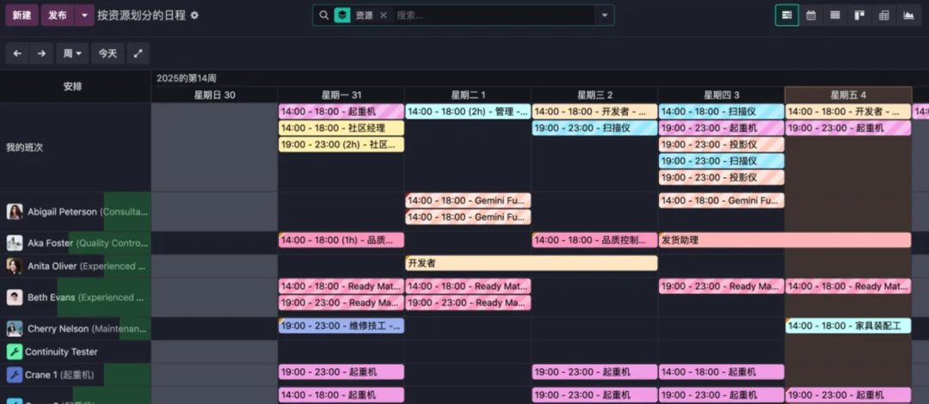
Task: Go to next week with right arrow
Action: 41,53
